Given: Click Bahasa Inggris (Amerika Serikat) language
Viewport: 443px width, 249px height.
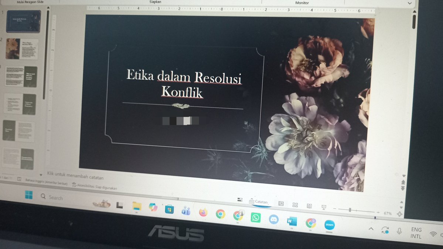Looking at the screenshot, I should (x=47, y=182).
